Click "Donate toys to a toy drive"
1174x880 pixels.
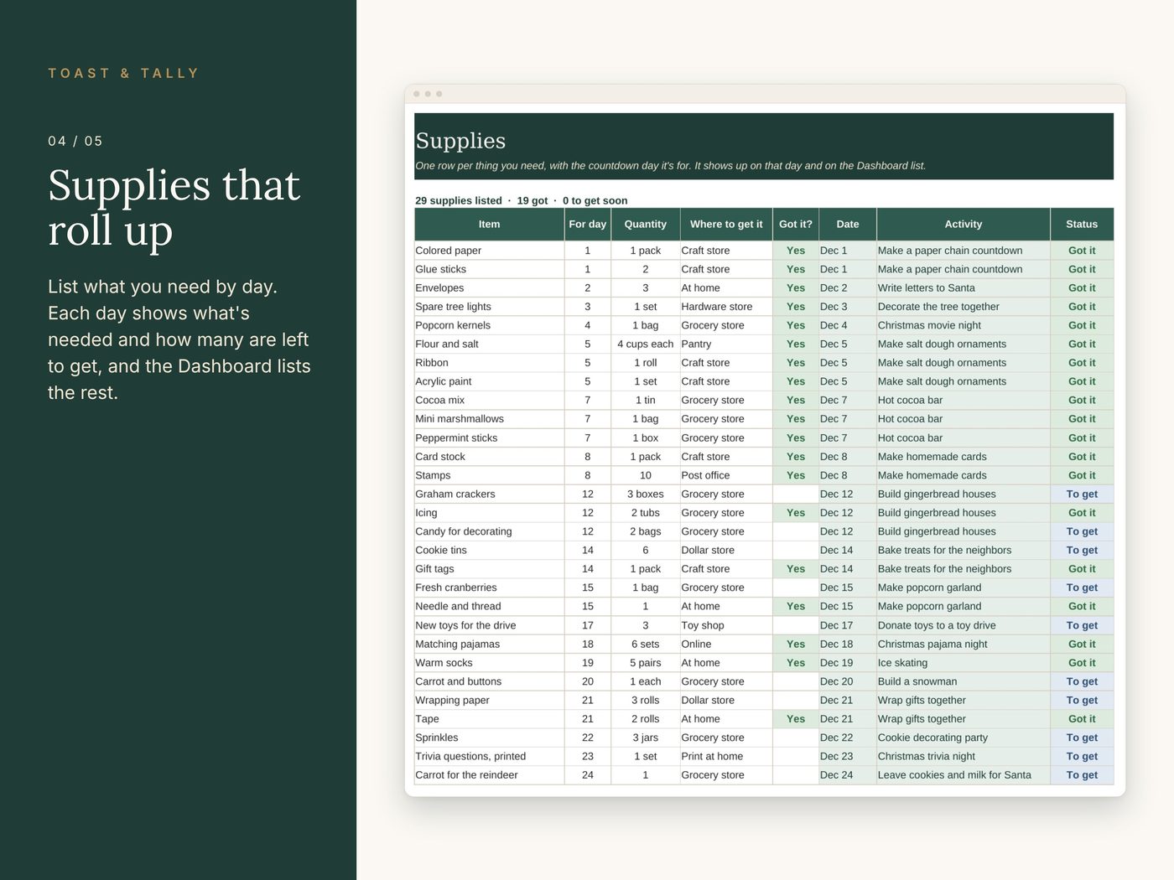click(963, 625)
